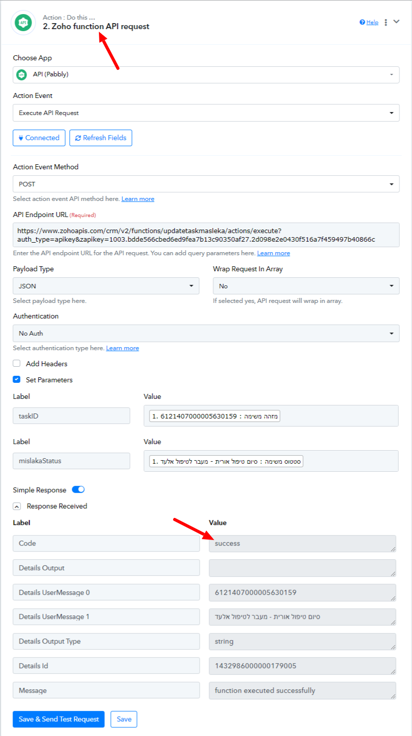Viewport: 412px width, 736px height.
Task: Click the small API (Pabbly) app icon
Action: click(x=22, y=74)
